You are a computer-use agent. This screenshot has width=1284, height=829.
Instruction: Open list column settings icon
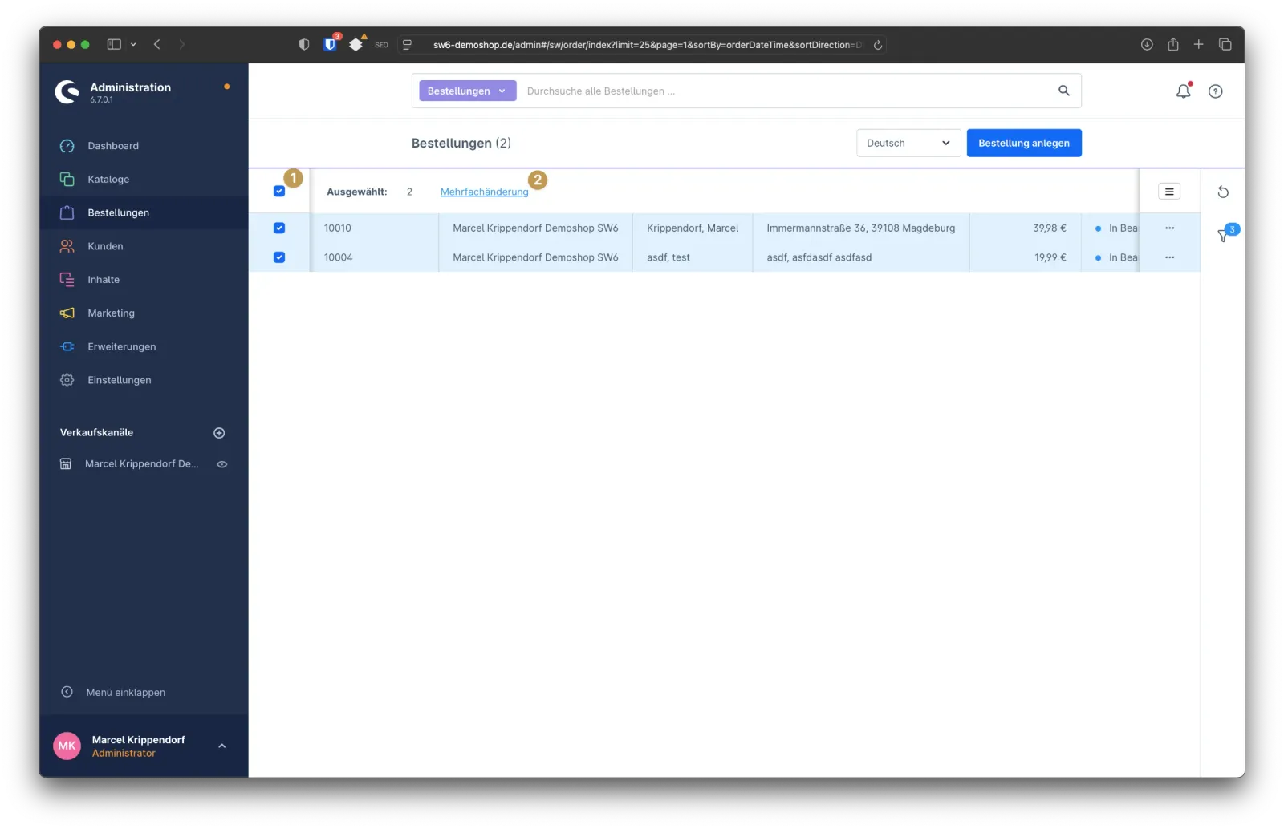click(x=1168, y=192)
